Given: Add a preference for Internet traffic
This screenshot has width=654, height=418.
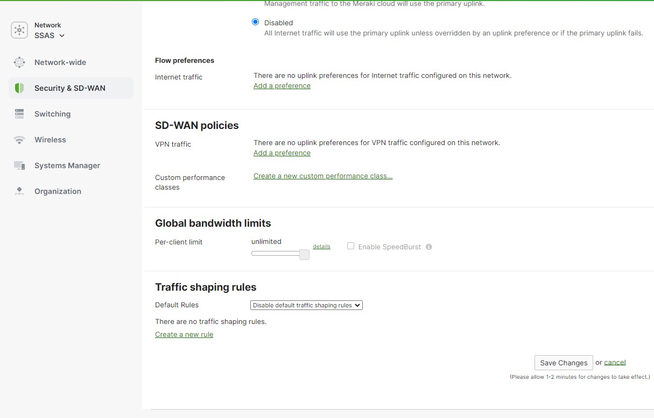Looking at the screenshot, I should point(282,85).
